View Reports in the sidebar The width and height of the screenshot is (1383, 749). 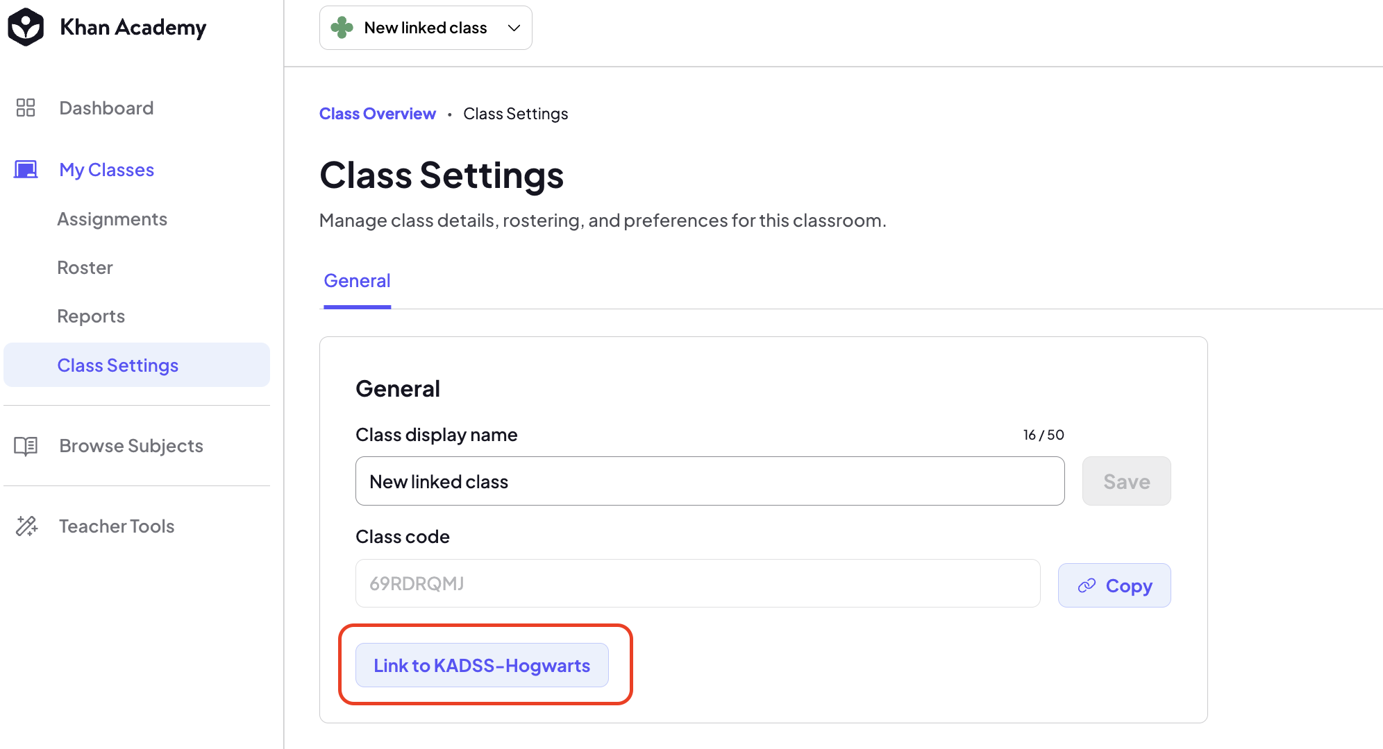point(91,316)
